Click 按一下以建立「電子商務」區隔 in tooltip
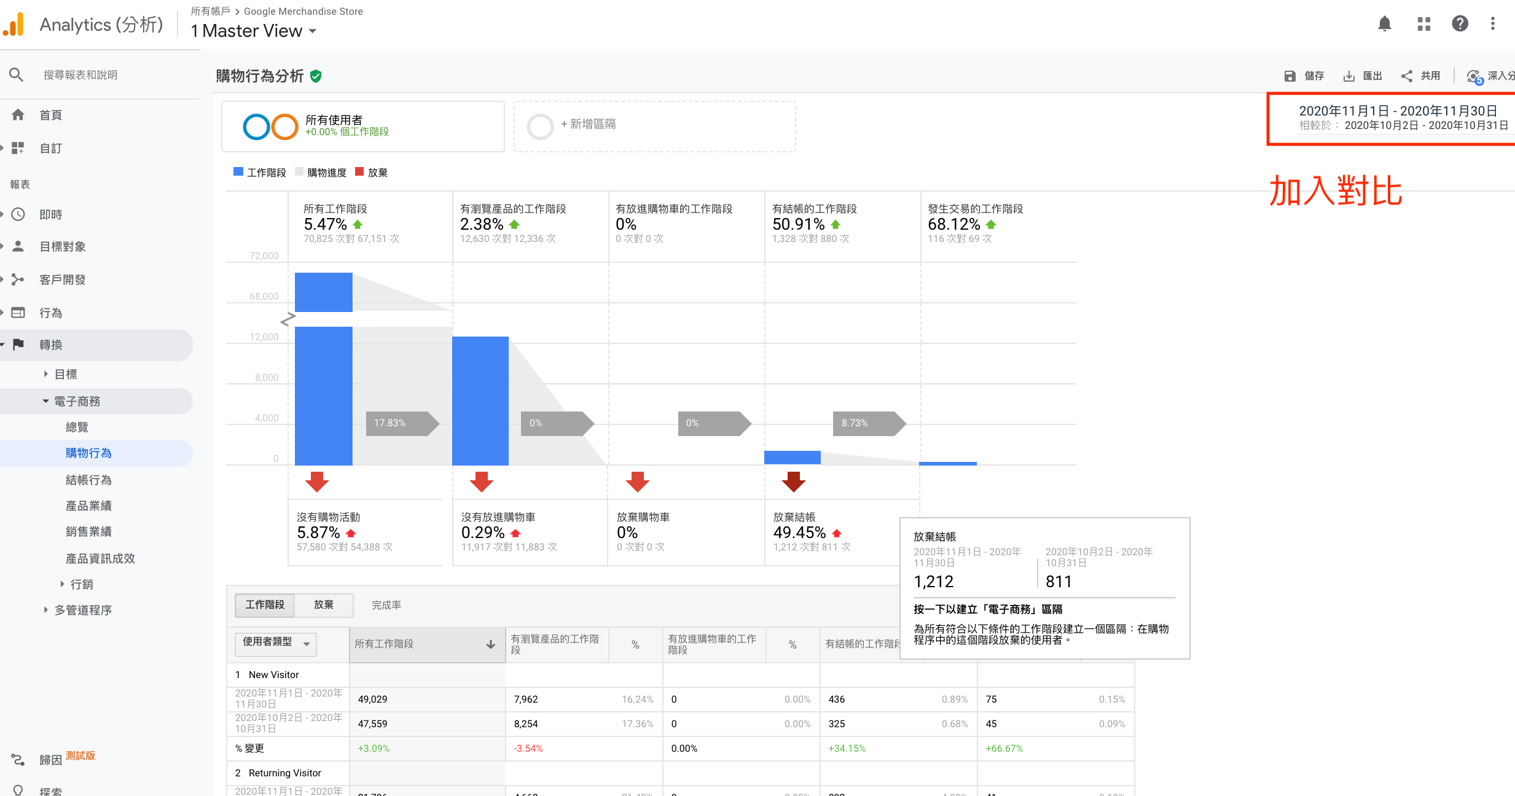 [x=988, y=609]
